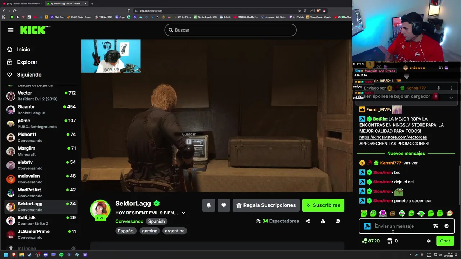Image resolution: width=461 pixels, height=259 pixels.
Task: Click the Spanish language tag
Action: pos(156,221)
